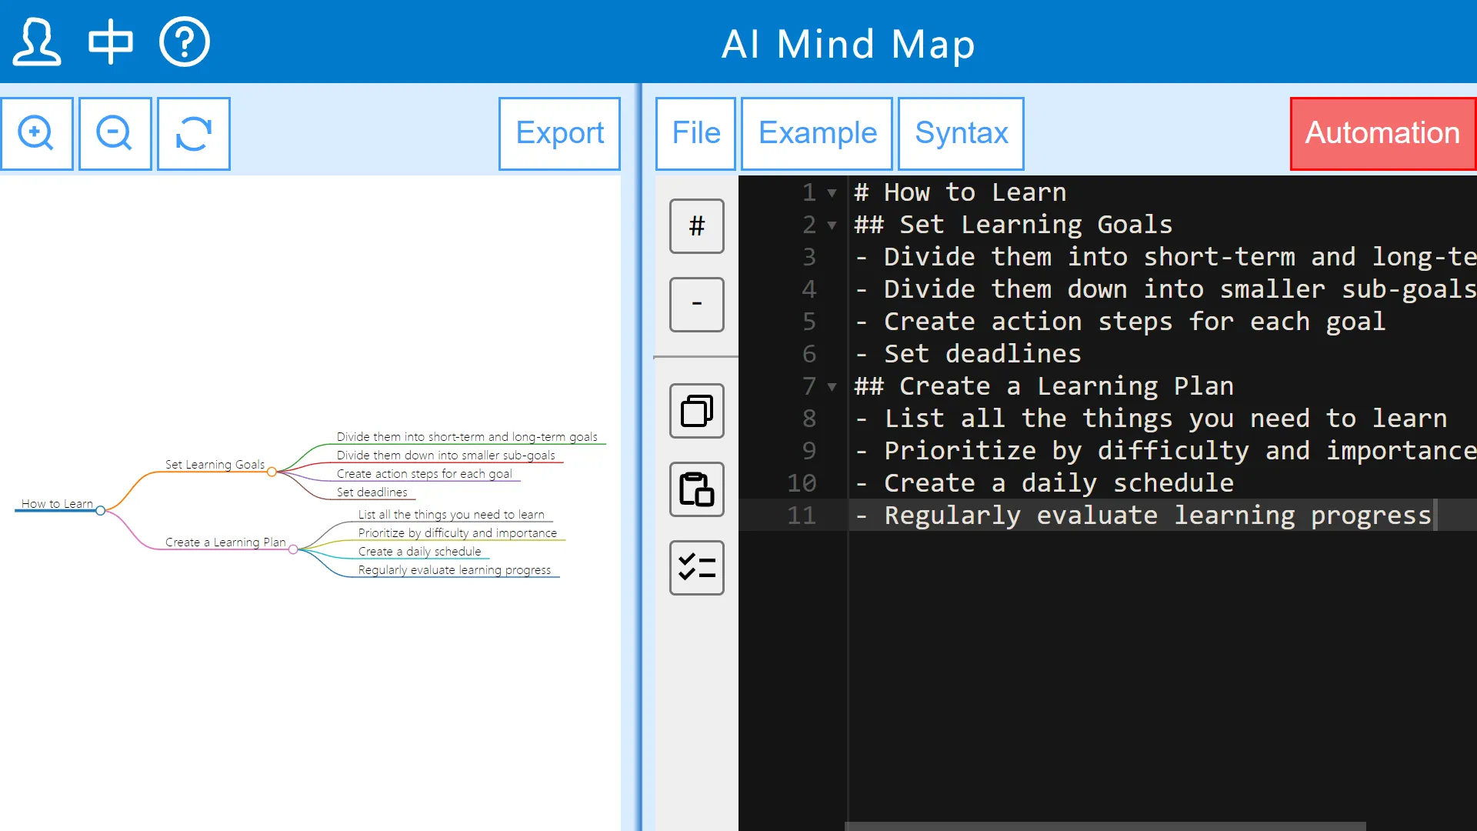Select the heading insertion tool
The image size is (1477, 831).
pos(696,225)
